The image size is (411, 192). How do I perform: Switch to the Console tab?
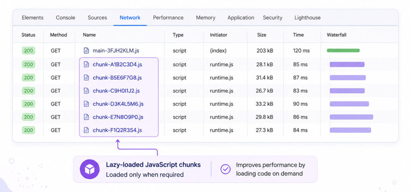point(65,18)
